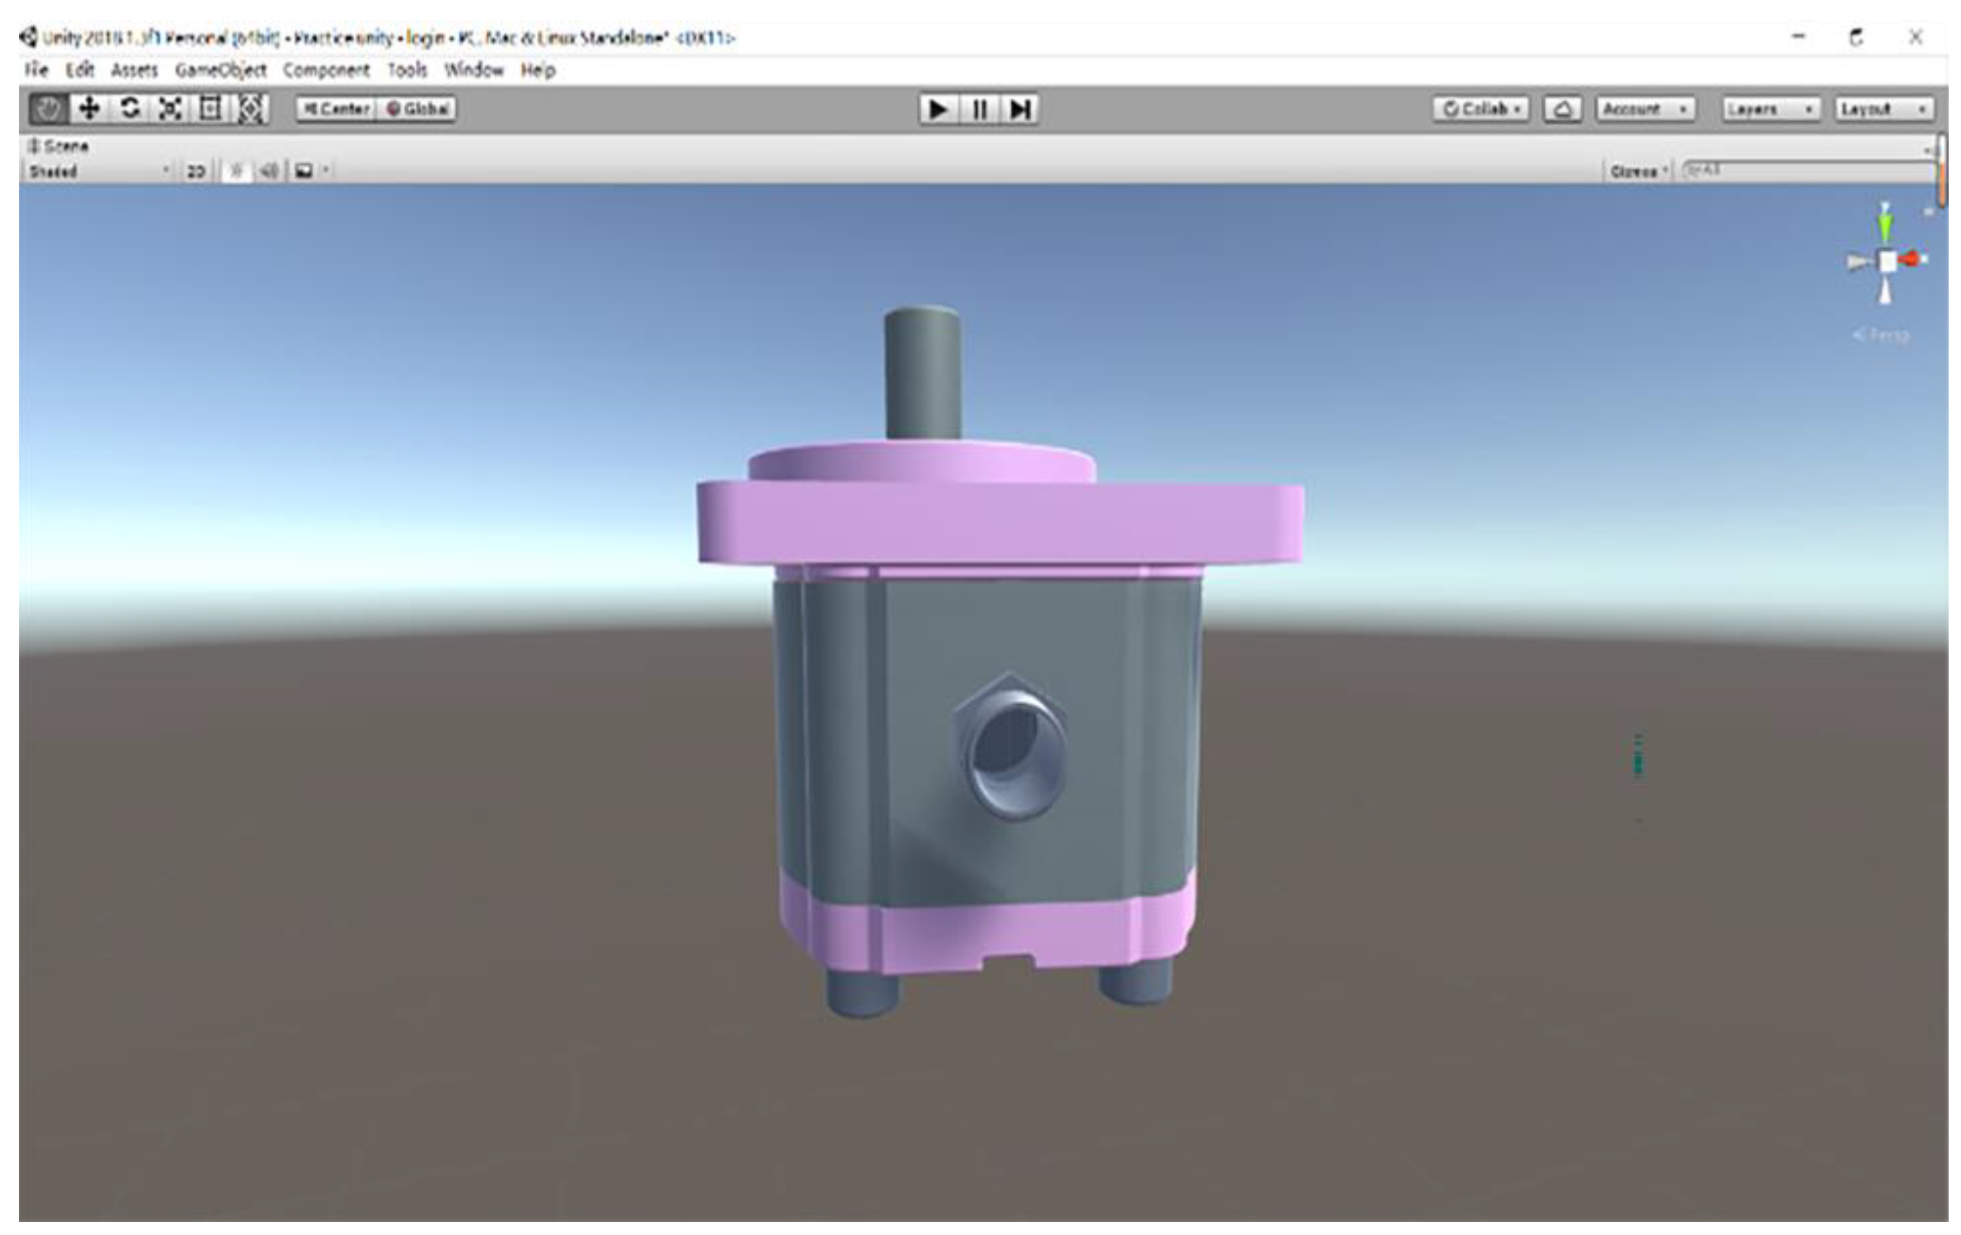This screenshot has height=1235, width=1961.
Task: Open the GameObject menu
Action: (221, 70)
